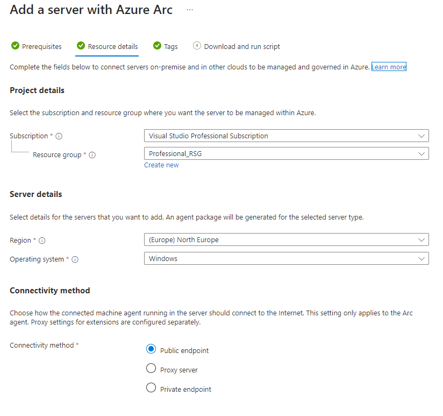Image resolution: width=443 pixels, height=416 pixels.
Task: Expand the Resource group dropdown
Action: click(286, 153)
